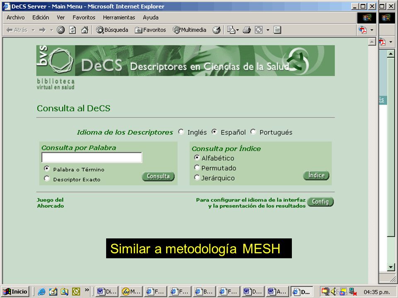398x298 pixels.
Task: Show browsing History via the clock icon
Action: click(x=216, y=30)
